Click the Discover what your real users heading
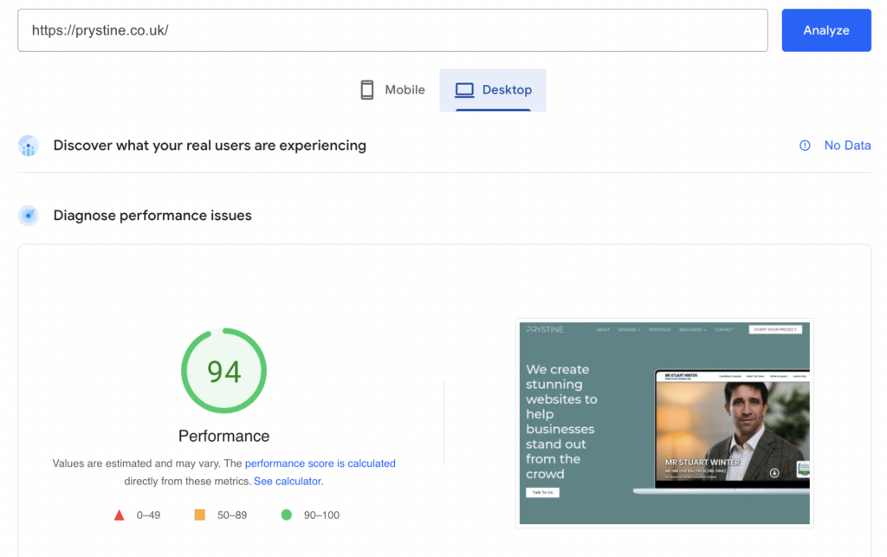This screenshot has height=557, width=887. 210,146
